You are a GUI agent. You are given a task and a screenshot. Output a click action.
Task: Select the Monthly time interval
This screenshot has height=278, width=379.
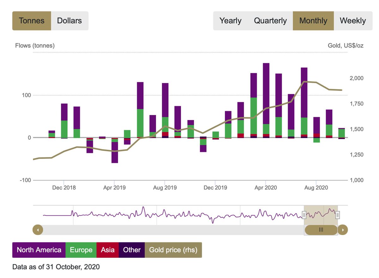[313, 21]
